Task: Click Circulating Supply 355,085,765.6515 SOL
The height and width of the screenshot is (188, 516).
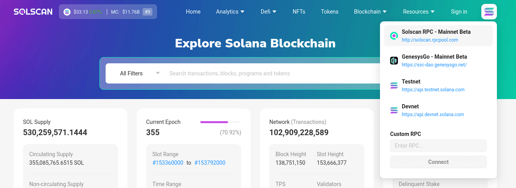Action: coord(57,163)
